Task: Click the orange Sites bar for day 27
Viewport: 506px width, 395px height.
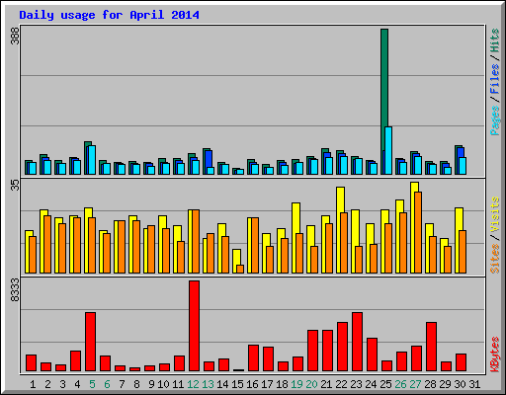Action: coord(418,232)
